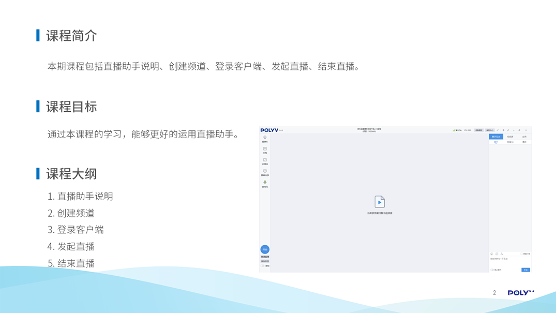
Task: Select the Camera source icon in sidebar
Action: tap(265, 138)
